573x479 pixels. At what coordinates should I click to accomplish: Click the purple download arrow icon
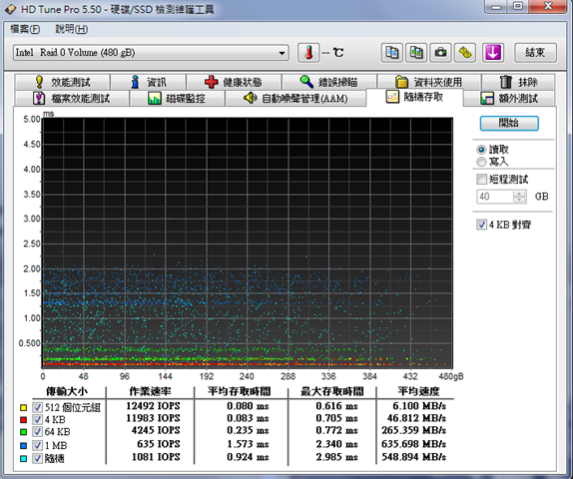click(x=493, y=53)
